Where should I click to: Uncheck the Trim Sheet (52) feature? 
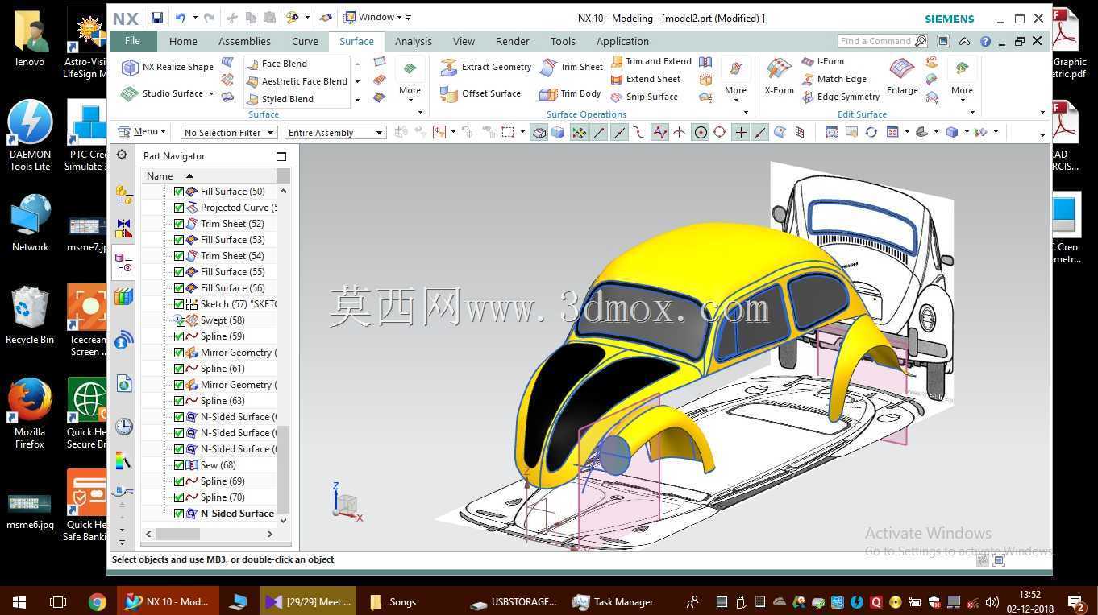179,224
